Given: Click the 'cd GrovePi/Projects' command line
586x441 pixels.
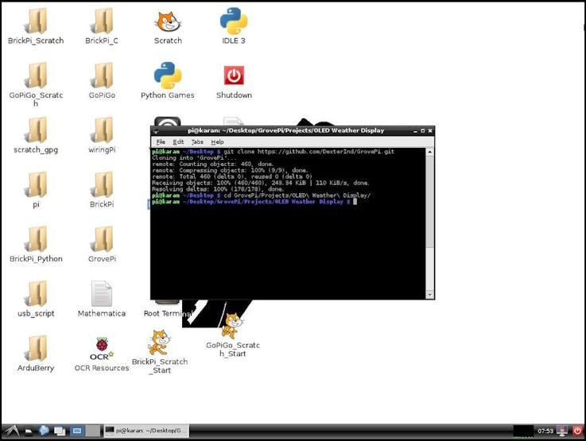Looking at the screenshot, I should tap(262, 195).
